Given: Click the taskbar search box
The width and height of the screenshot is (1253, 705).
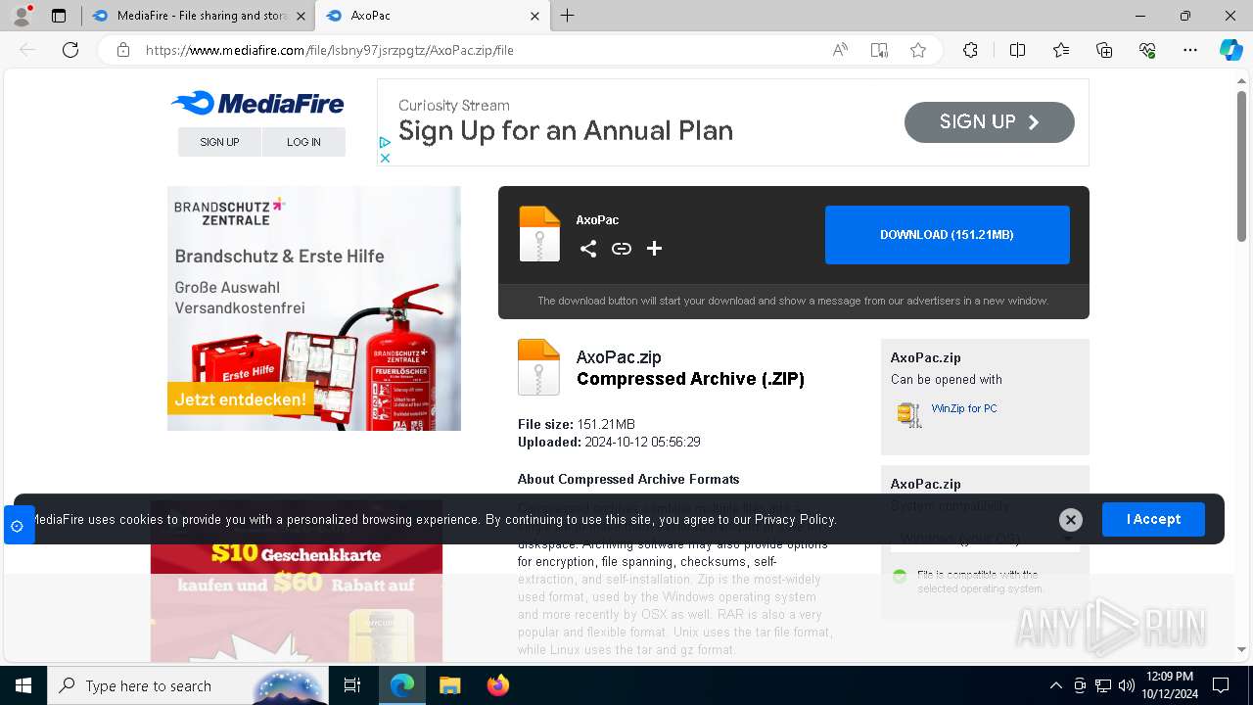Looking at the screenshot, I should pos(188,685).
